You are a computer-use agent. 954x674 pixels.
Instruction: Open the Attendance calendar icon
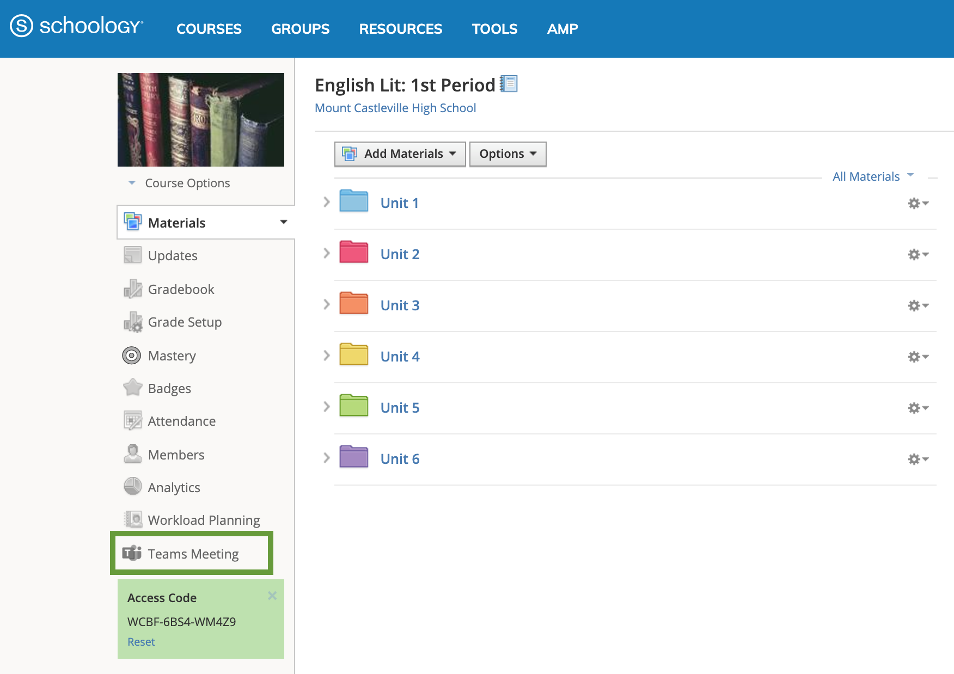tap(132, 421)
